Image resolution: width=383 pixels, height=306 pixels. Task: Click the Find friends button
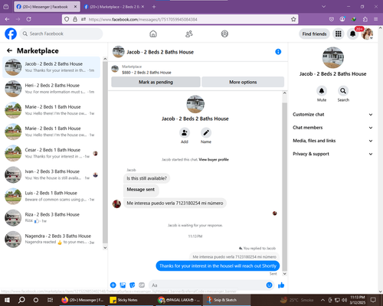click(314, 34)
